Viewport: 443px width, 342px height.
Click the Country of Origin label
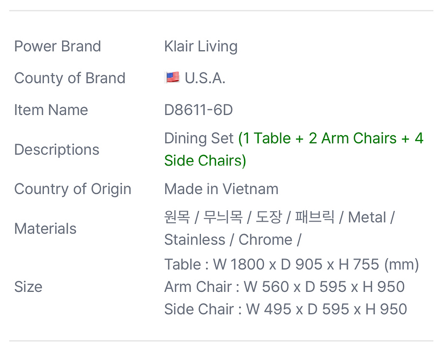[73, 189]
